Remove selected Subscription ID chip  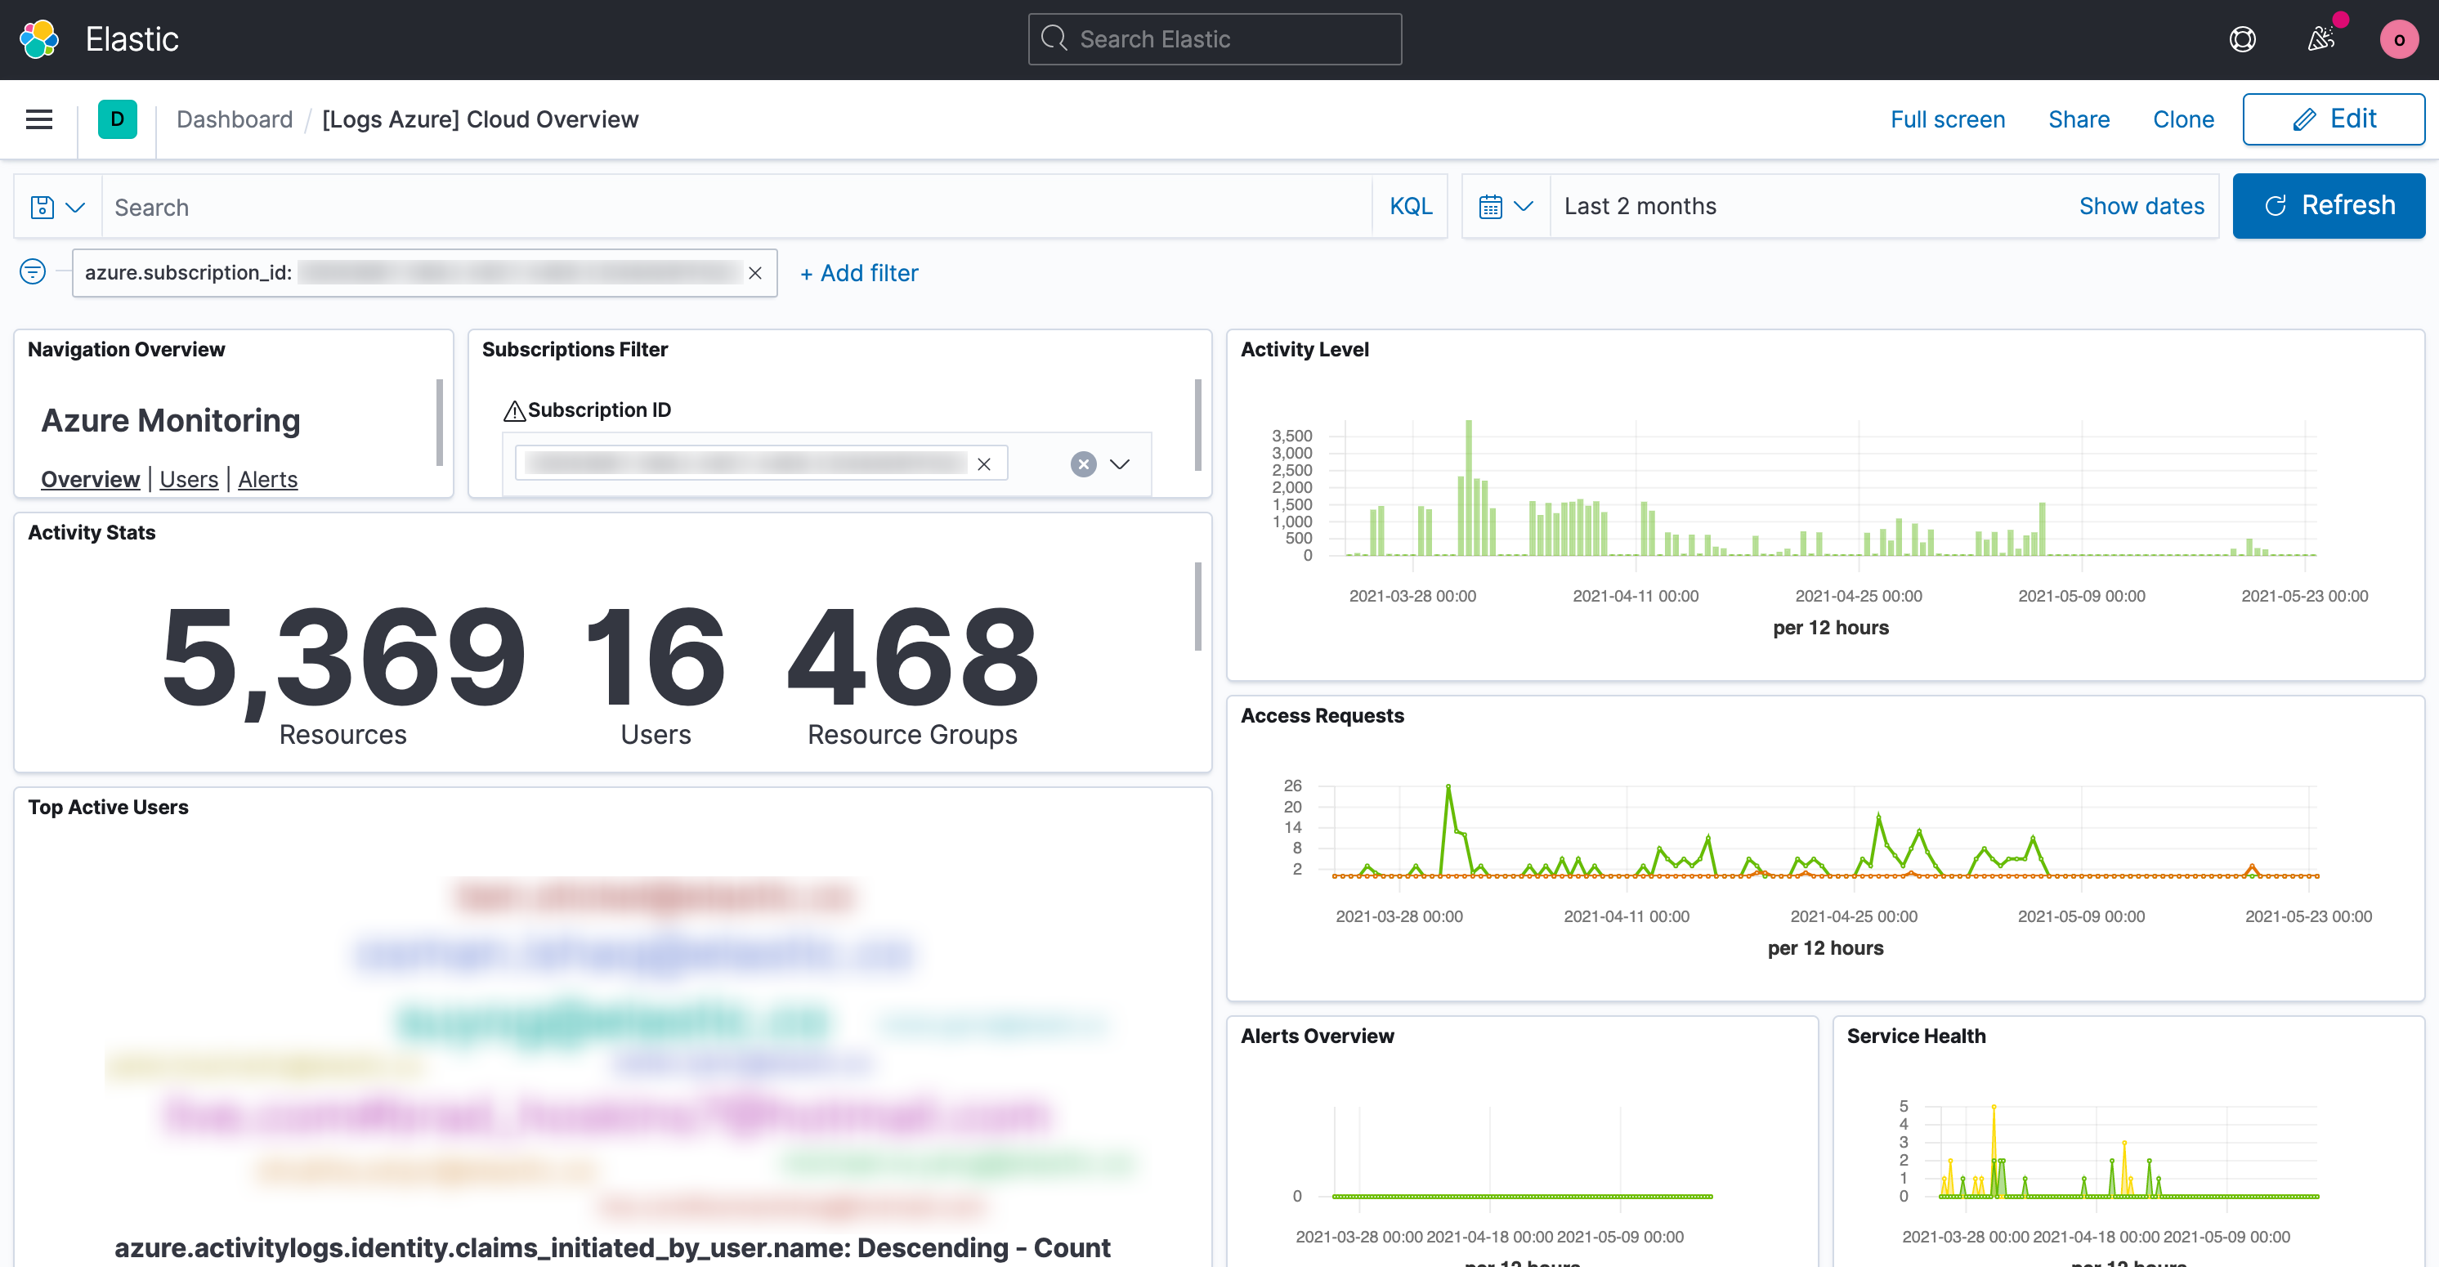coord(984,464)
